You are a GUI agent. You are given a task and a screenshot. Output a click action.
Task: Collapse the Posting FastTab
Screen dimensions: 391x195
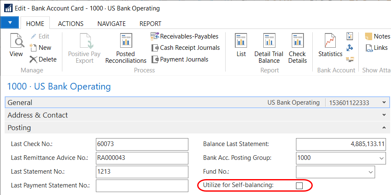tap(384, 128)
